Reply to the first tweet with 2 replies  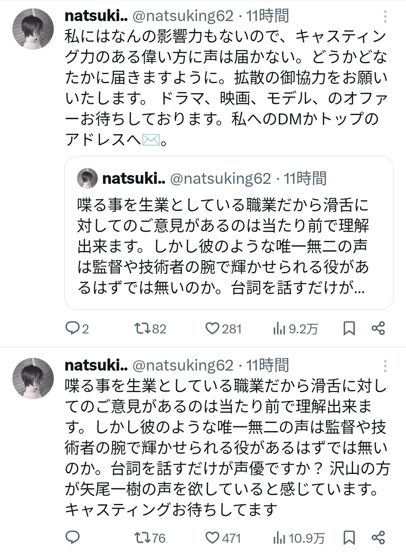pyautogui.click(x=72, y=329)
